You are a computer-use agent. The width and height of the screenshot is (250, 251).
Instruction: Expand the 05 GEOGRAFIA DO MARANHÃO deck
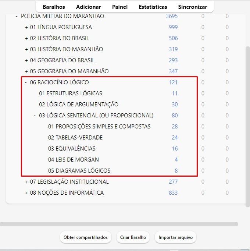pyautogui.click(x=26, y=71)
